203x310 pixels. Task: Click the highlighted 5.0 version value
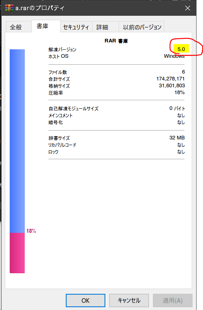[181, 49]
